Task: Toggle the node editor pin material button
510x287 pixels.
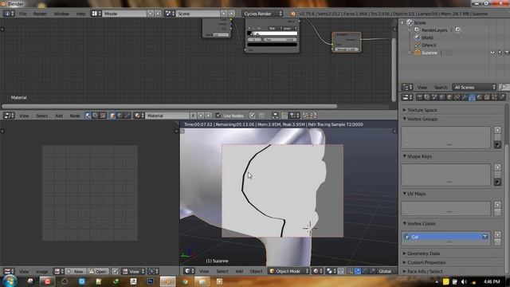Action: click(x=253, y=115)
